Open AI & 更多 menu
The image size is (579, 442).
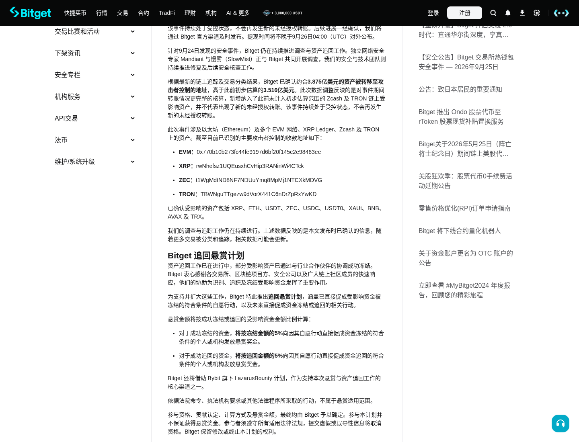(238, 13)
